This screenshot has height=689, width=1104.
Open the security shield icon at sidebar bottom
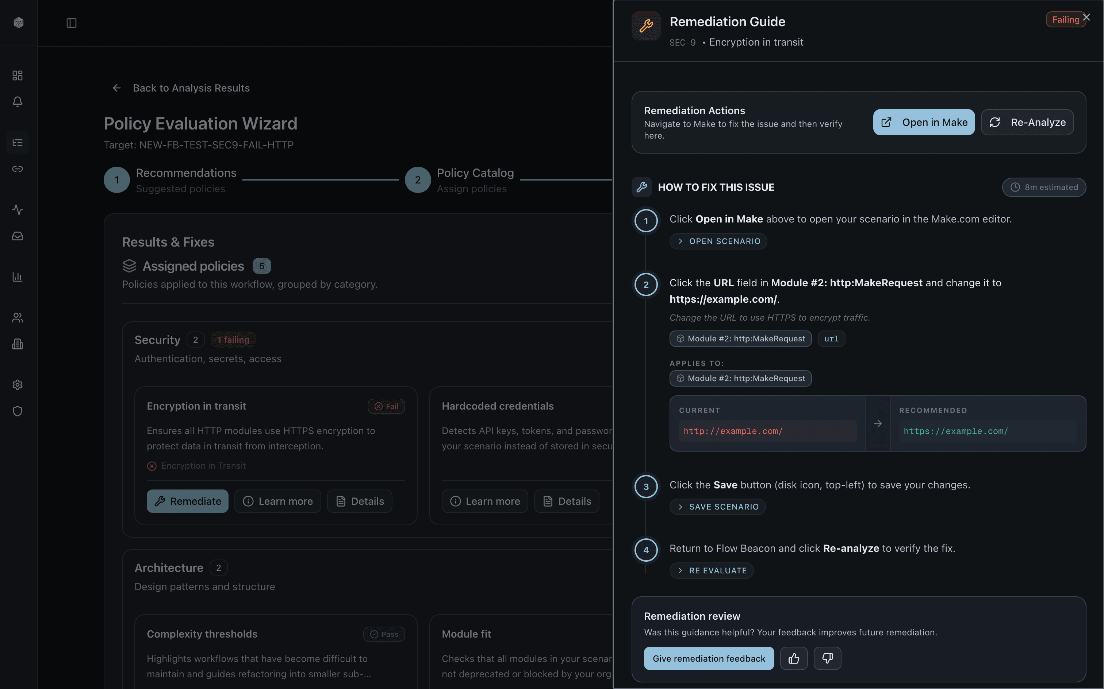(x=17, y=411)
